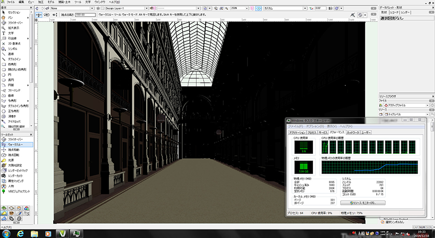This screenshot has width=435, height=238.
Task: Open the モデル menu
Action: [51, 2]
